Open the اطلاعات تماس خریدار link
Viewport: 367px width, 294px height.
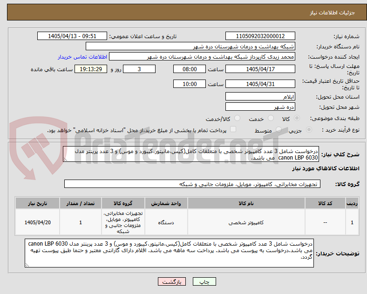(x=82, y=57)
